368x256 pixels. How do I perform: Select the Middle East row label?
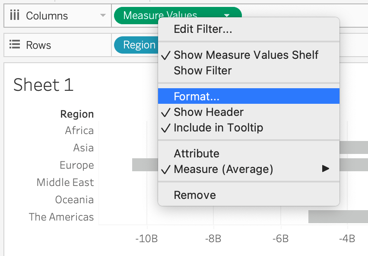65,182
